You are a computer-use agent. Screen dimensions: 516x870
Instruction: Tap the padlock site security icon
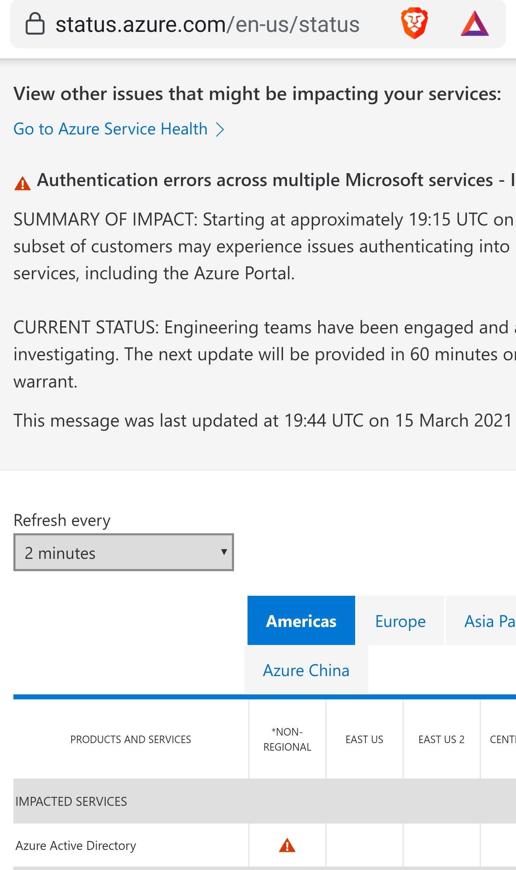click(x=35, y=24)
